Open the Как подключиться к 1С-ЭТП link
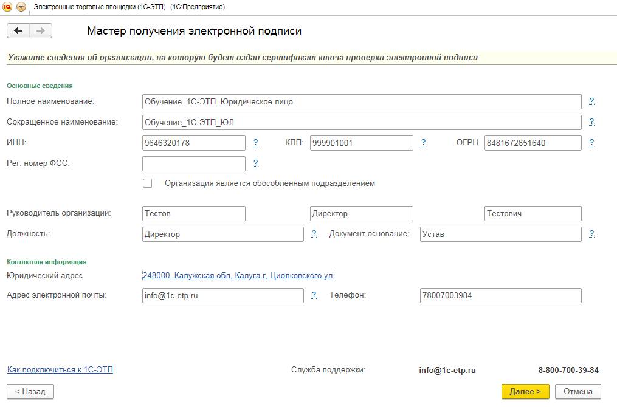 point(60,370)
